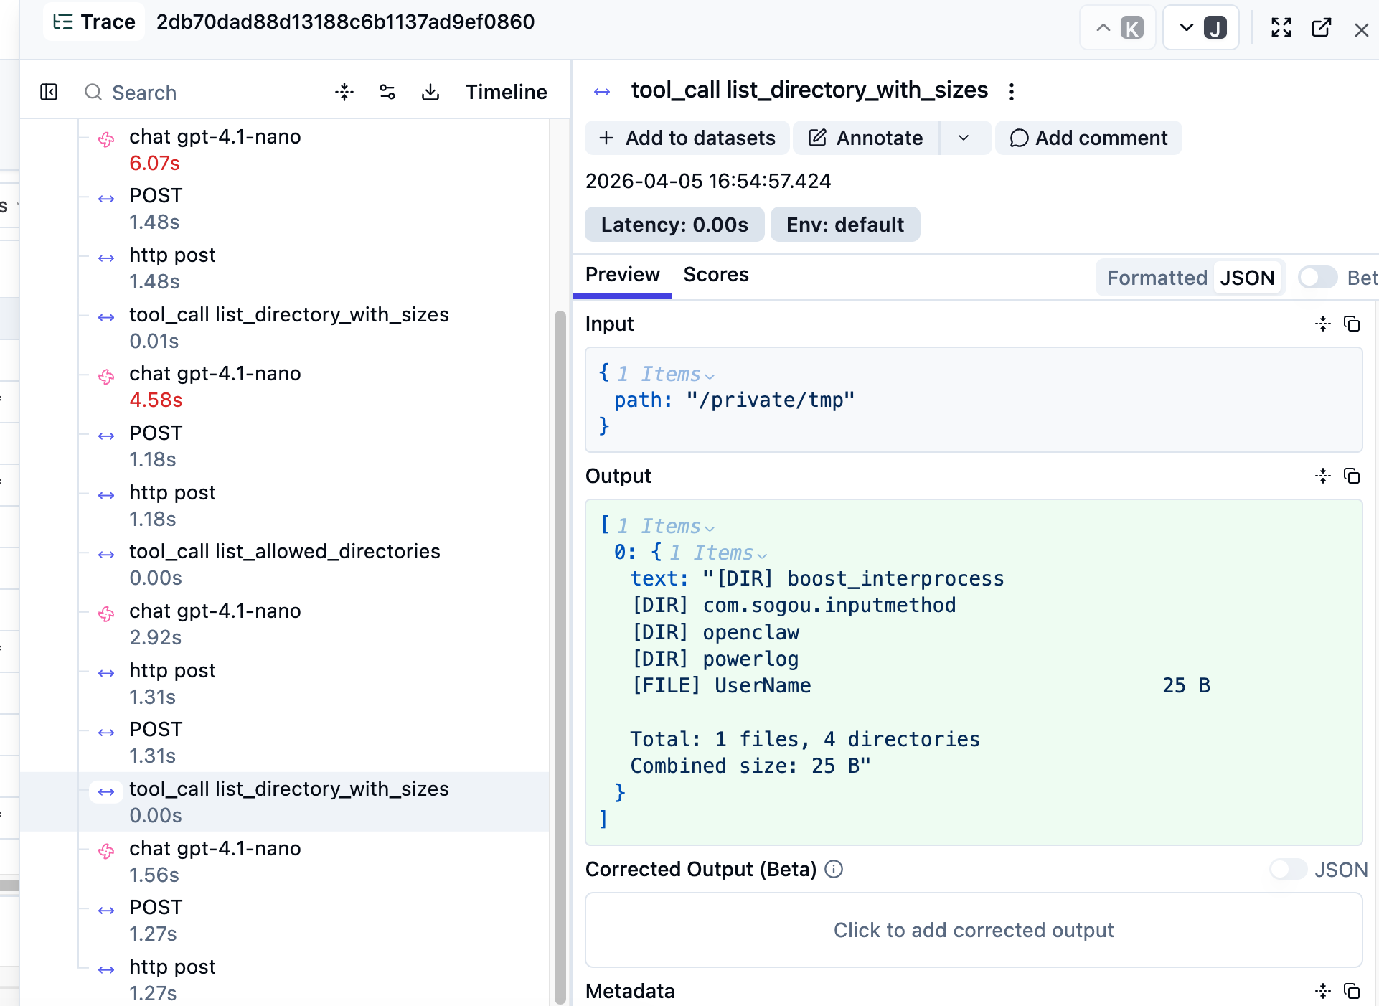Screen dimensions: 1379x1006
Task: Copy the Output section contents
Action: [1352, 476]
